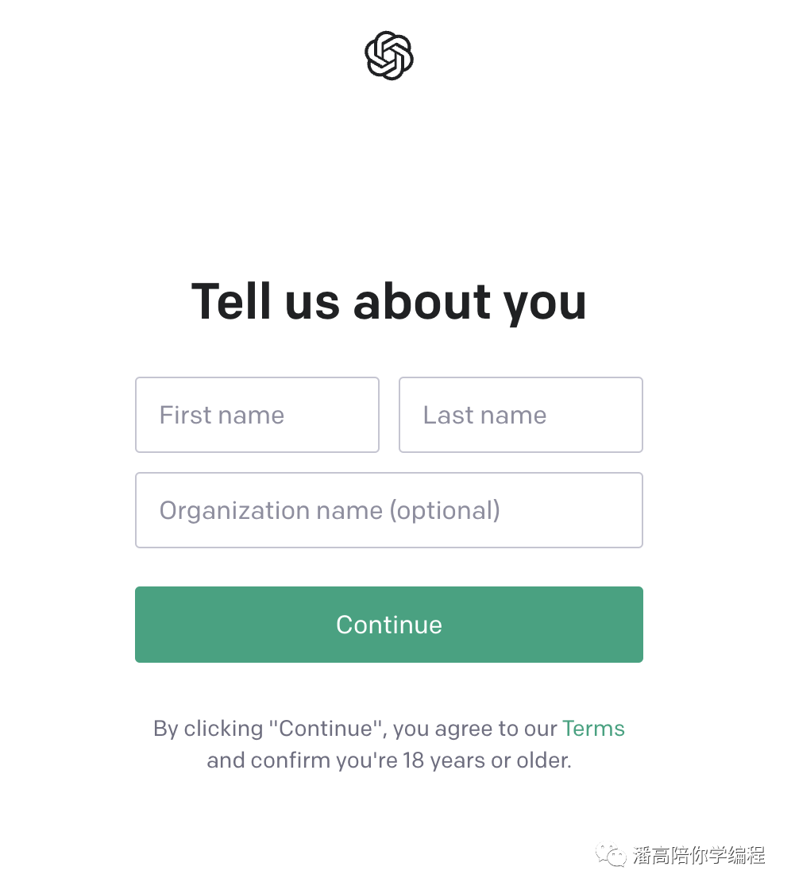Place cursor in First name box
Screen dimensions: 791x890
coord(257,415)
